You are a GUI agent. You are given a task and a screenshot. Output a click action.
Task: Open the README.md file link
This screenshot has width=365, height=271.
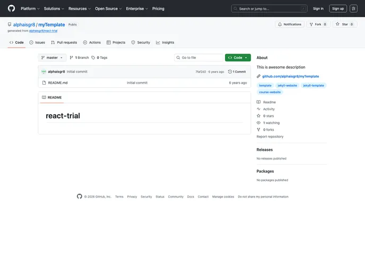(x=58, y=83)
